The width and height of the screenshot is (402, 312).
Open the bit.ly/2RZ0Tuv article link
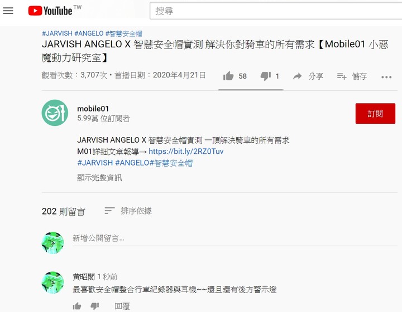[x=186, y=152]
